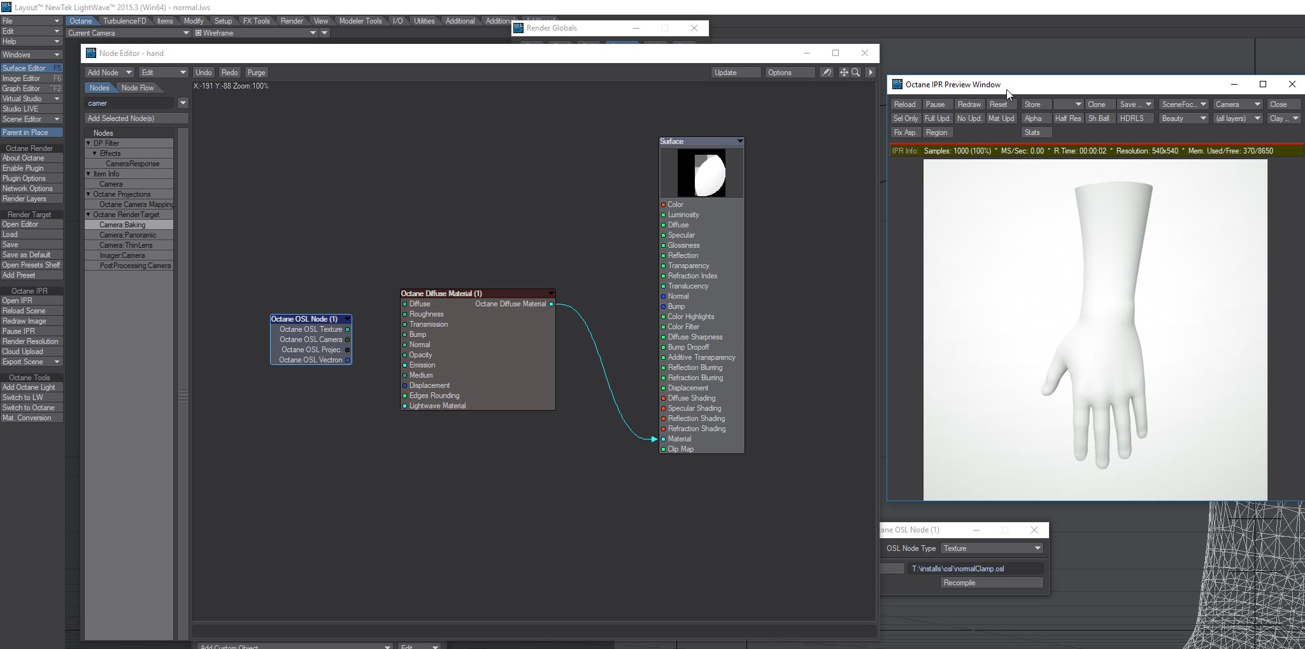Click the right-arrow expand icon in Node Editor toolbar
Screen dimensions: 1305x649
click(x=871, y=73)
